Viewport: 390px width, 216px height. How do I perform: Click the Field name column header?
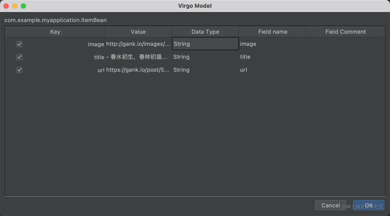tap(273, 32)
